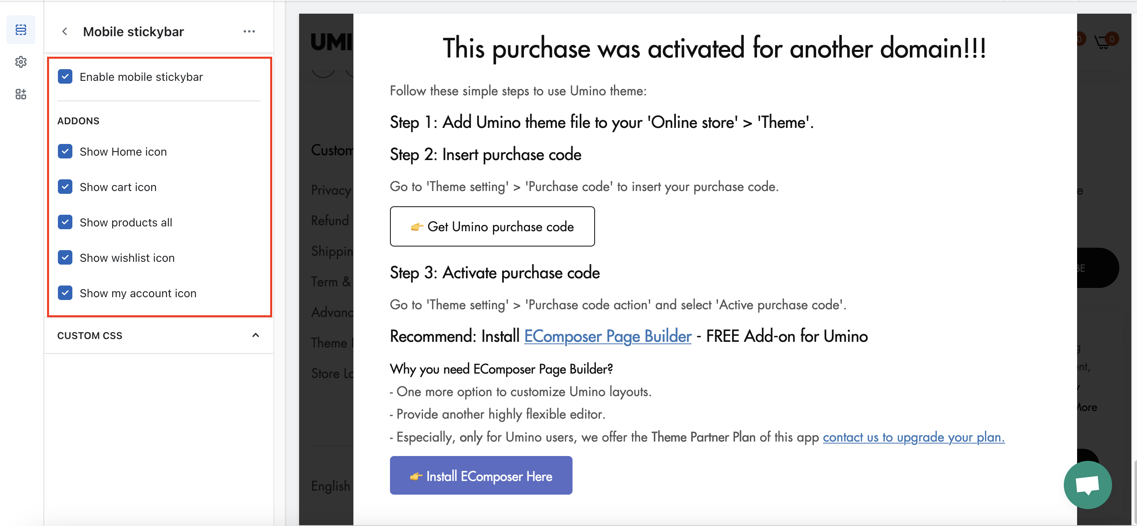Open theme settings gear icon

click(x=21, y=62)
